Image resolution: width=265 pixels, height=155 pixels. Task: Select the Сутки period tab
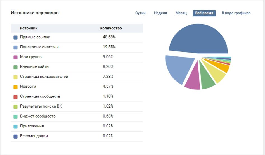point(140,13)
